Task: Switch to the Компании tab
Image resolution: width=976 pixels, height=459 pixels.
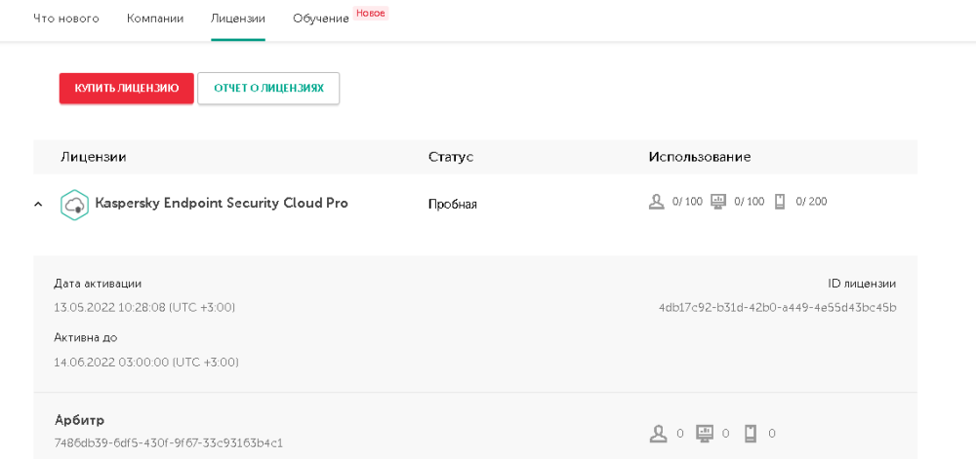Action: [155, 19]
